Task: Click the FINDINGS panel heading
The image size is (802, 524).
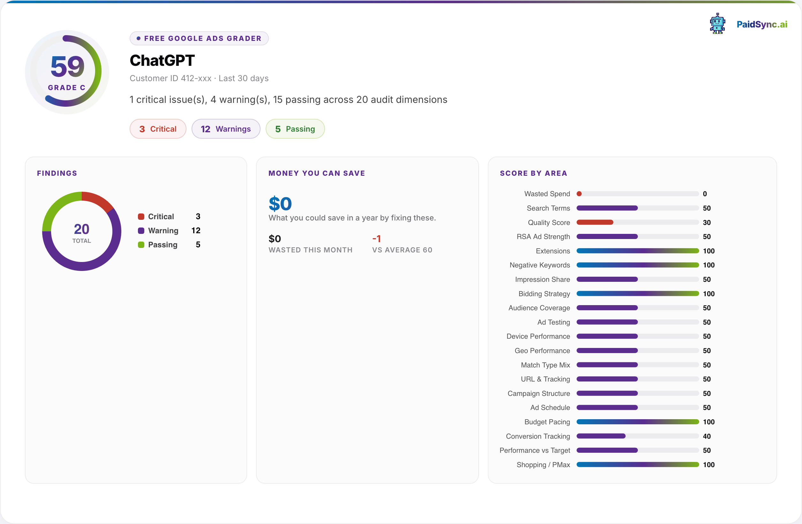Action: click(57, 173)
